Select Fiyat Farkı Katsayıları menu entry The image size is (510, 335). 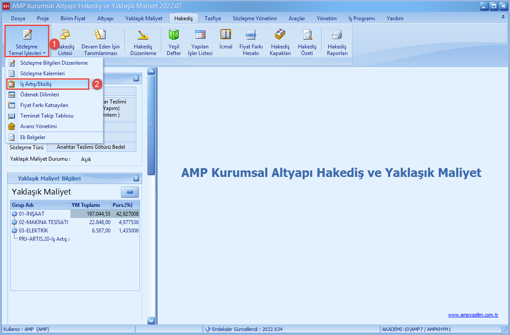click(54, 105)
